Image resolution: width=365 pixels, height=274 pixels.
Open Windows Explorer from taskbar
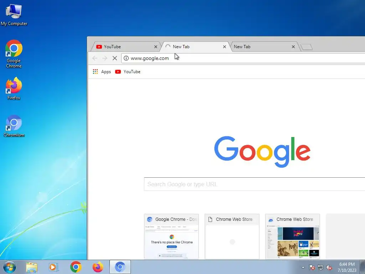(x=32, y=267)
